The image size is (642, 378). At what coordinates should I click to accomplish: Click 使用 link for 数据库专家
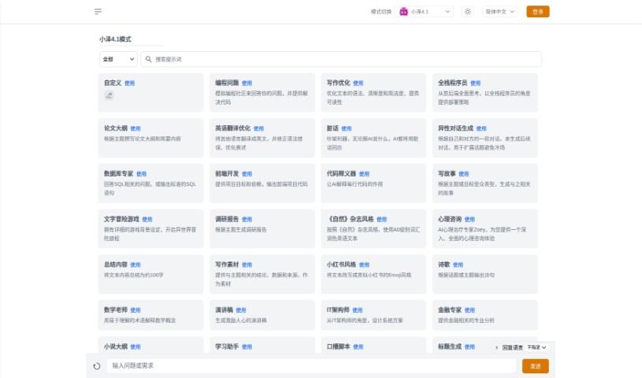click(141, 174)
